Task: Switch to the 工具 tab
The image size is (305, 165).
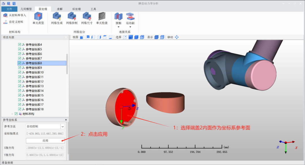Action: tap(93, 9)
